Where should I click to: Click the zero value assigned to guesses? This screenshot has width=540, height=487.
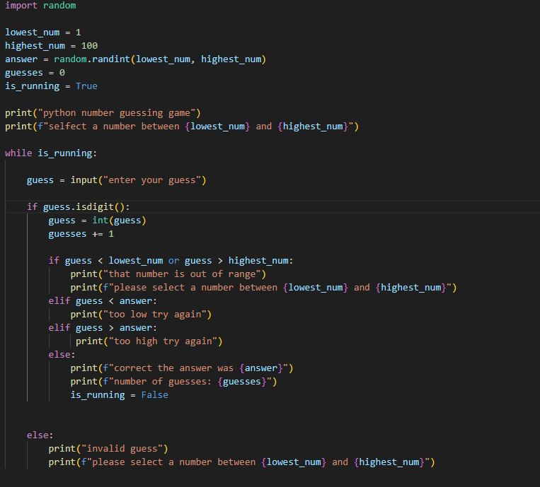[62, 73]
